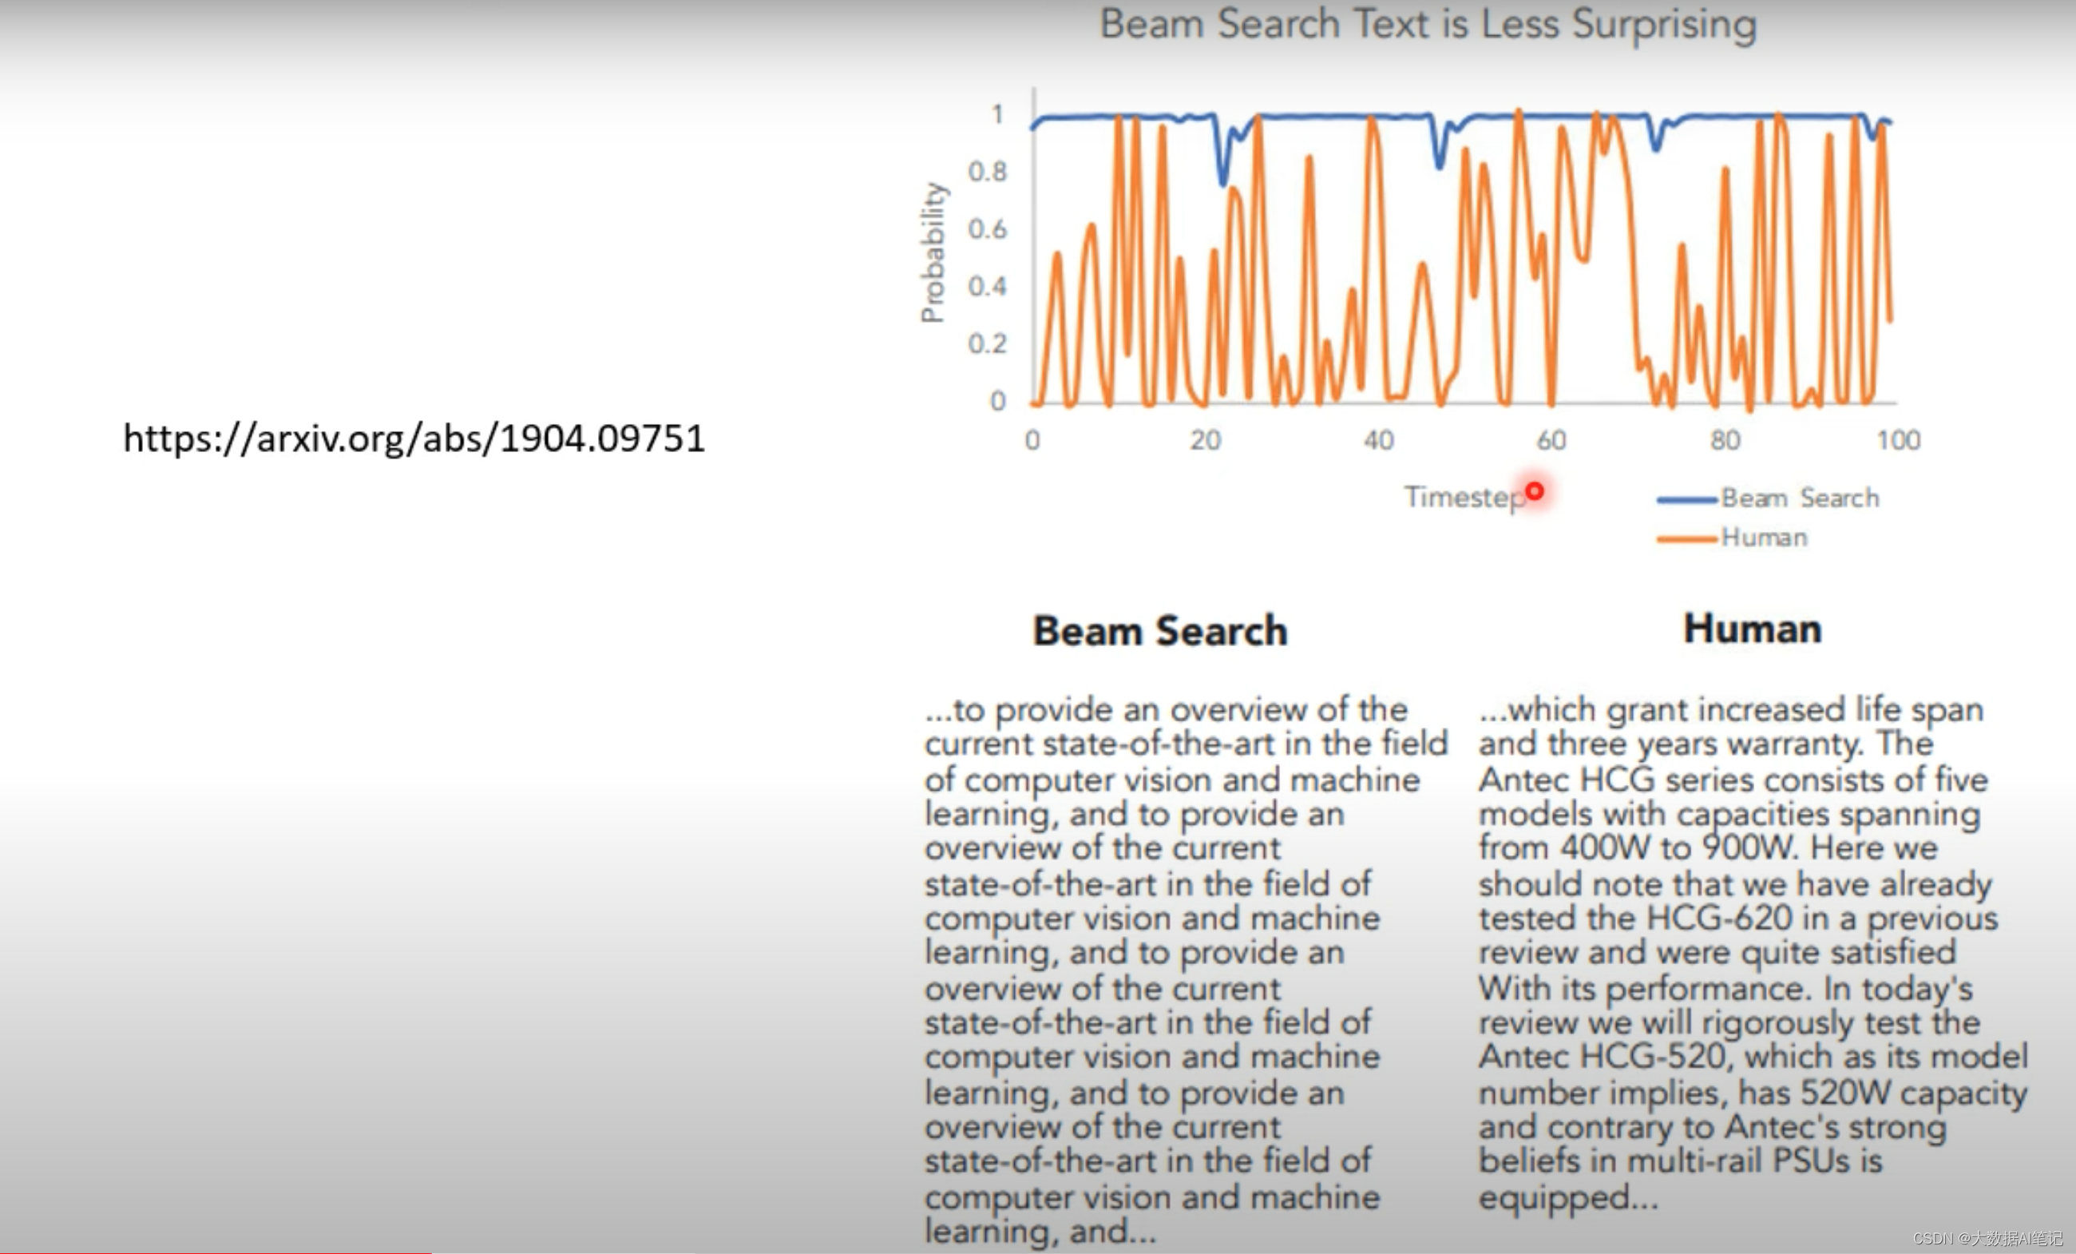Click x-axis tick label '20'

pyautogui.click(x=1205, y=440)
